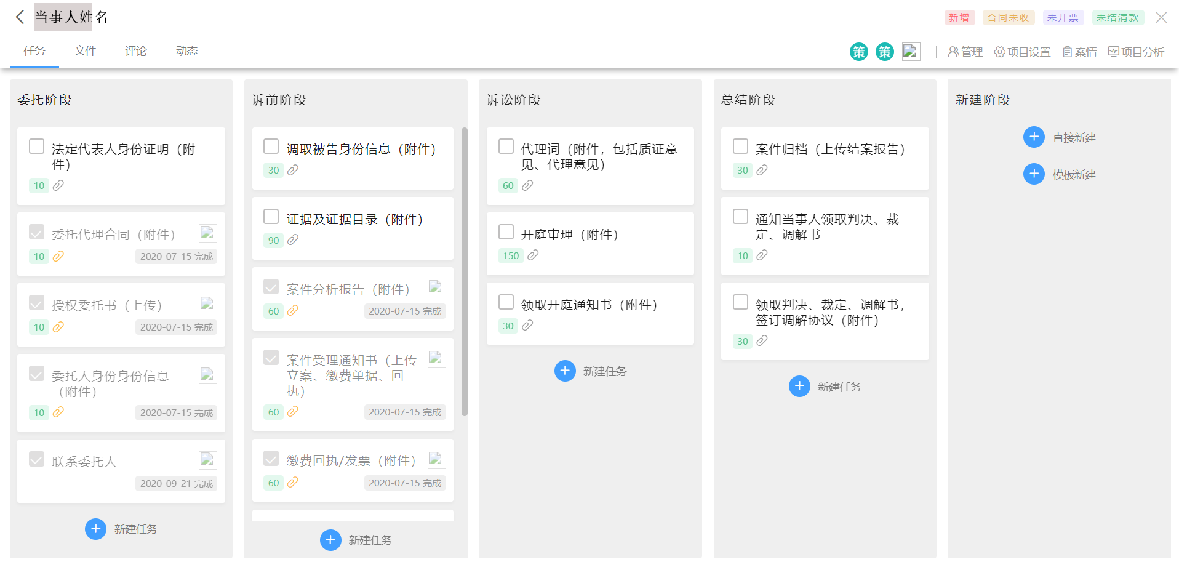Viewport: 1179px width, 570px height.
Task: Click the 未结清款 status tag
Action: click(1117, 18)
